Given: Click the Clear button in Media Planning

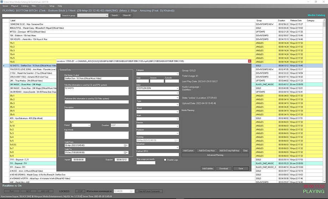Looking at the screenshot, I should (x=245, y=150).
